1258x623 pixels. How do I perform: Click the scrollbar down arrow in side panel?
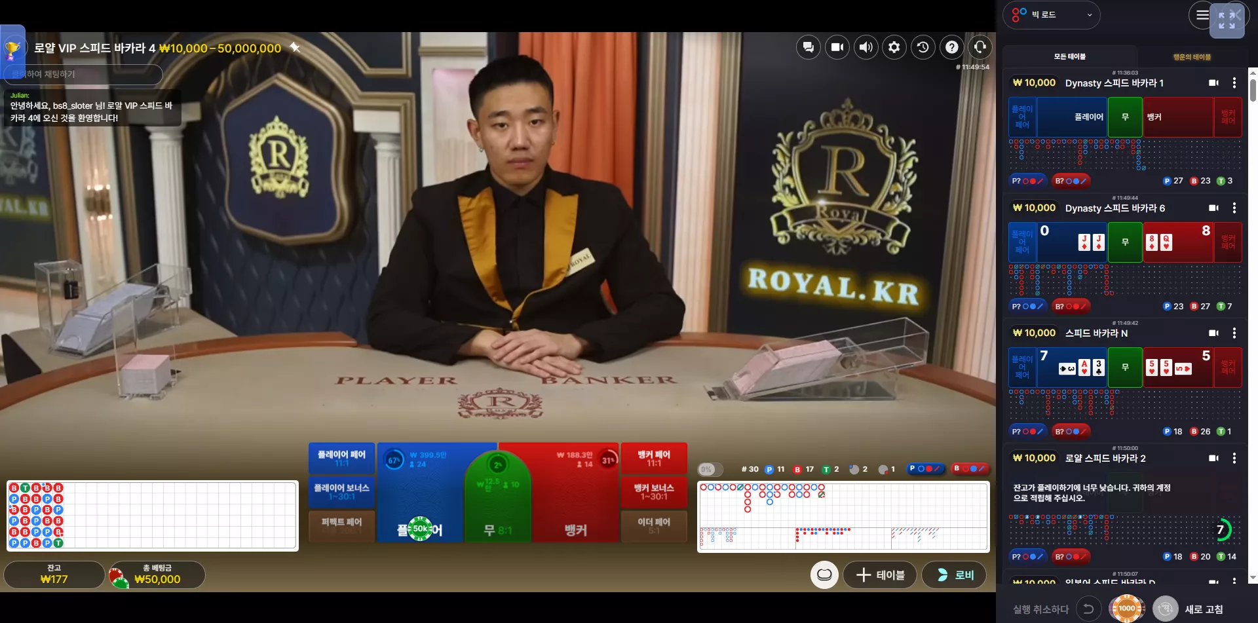pyautogui.click(x=1253, y=578)
